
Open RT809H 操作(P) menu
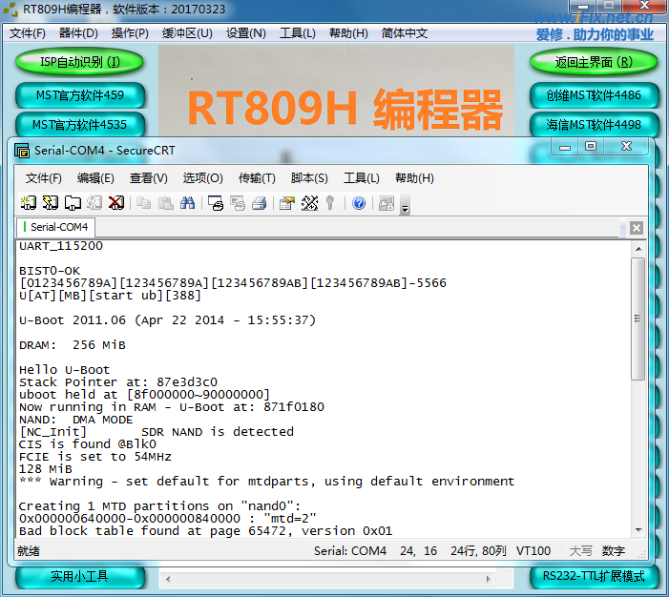(130, 32)
